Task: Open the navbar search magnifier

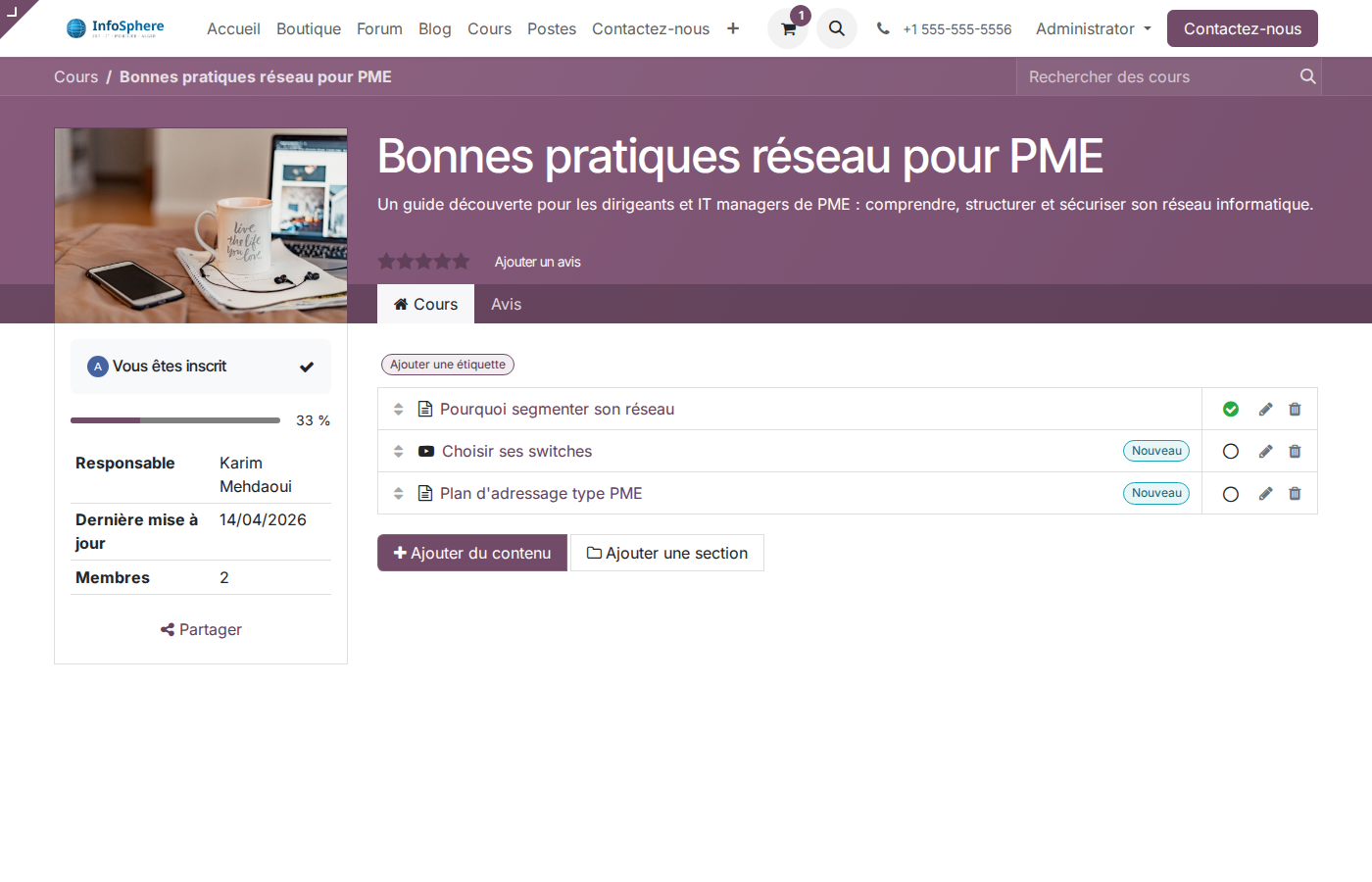Action: coord(836,28)
